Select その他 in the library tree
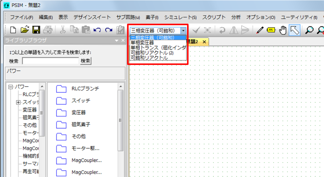This screenshot has width=324, height=177. coord(29,125)
